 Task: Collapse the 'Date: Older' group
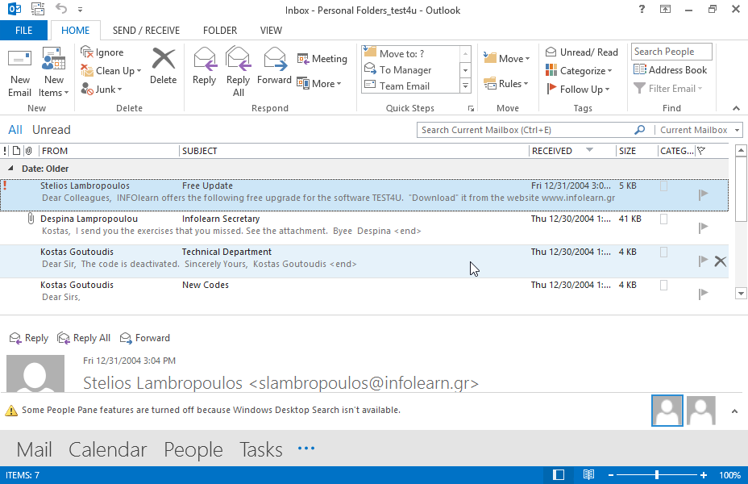tap(10, 169)
